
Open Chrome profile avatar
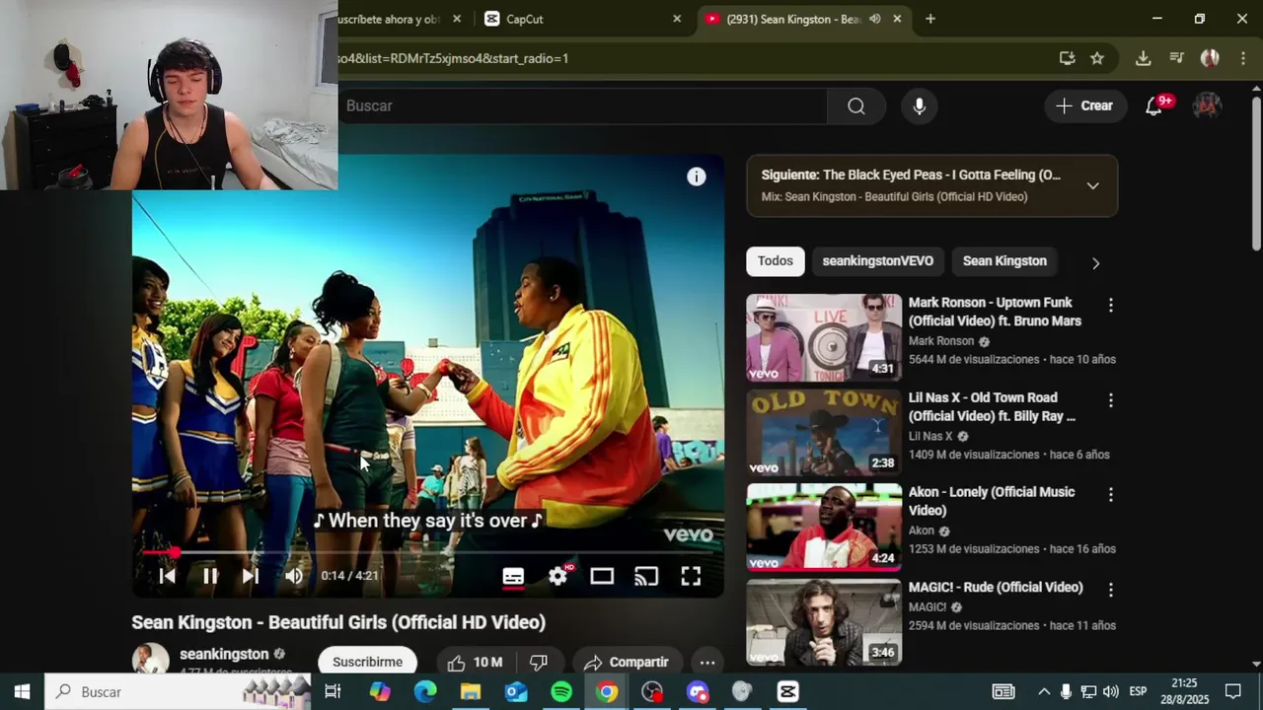[1210, 58]
